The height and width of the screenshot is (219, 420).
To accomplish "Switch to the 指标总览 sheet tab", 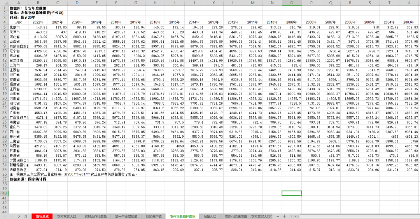I will click(42, 216).
